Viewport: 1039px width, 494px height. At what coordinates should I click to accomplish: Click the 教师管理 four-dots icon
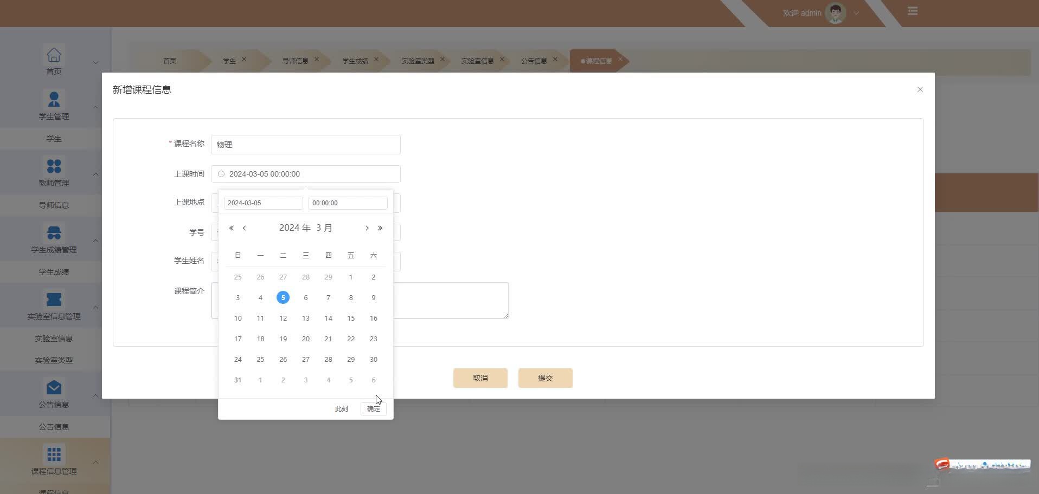click(54, 166)
